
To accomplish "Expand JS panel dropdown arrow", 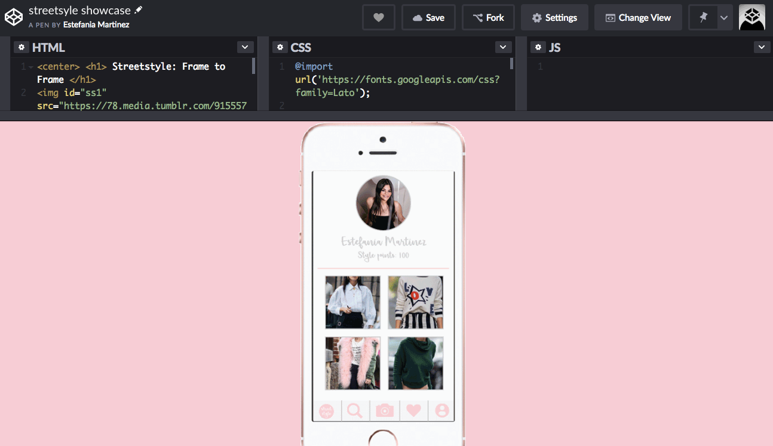I will click(x=762, y=47).
